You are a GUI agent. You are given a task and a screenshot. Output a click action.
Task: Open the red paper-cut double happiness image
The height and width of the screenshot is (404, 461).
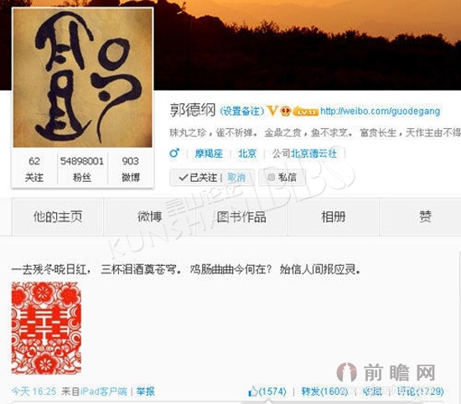(46, 328)
